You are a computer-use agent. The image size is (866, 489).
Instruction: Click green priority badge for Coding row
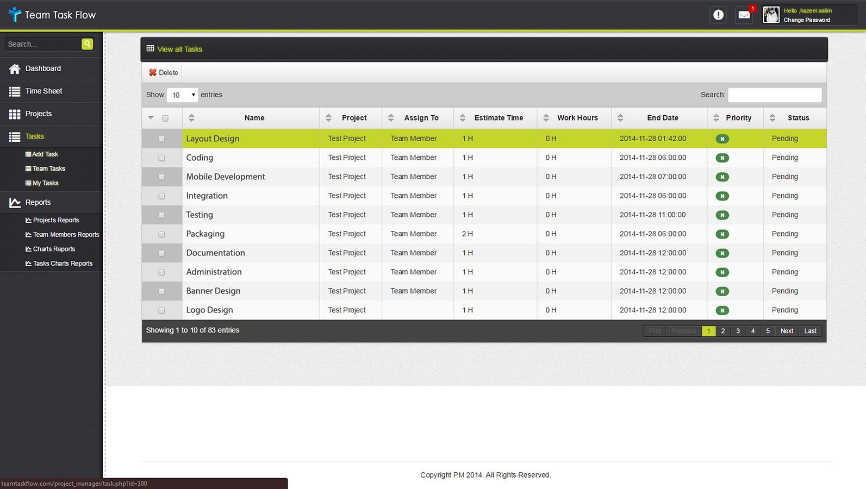722,158
